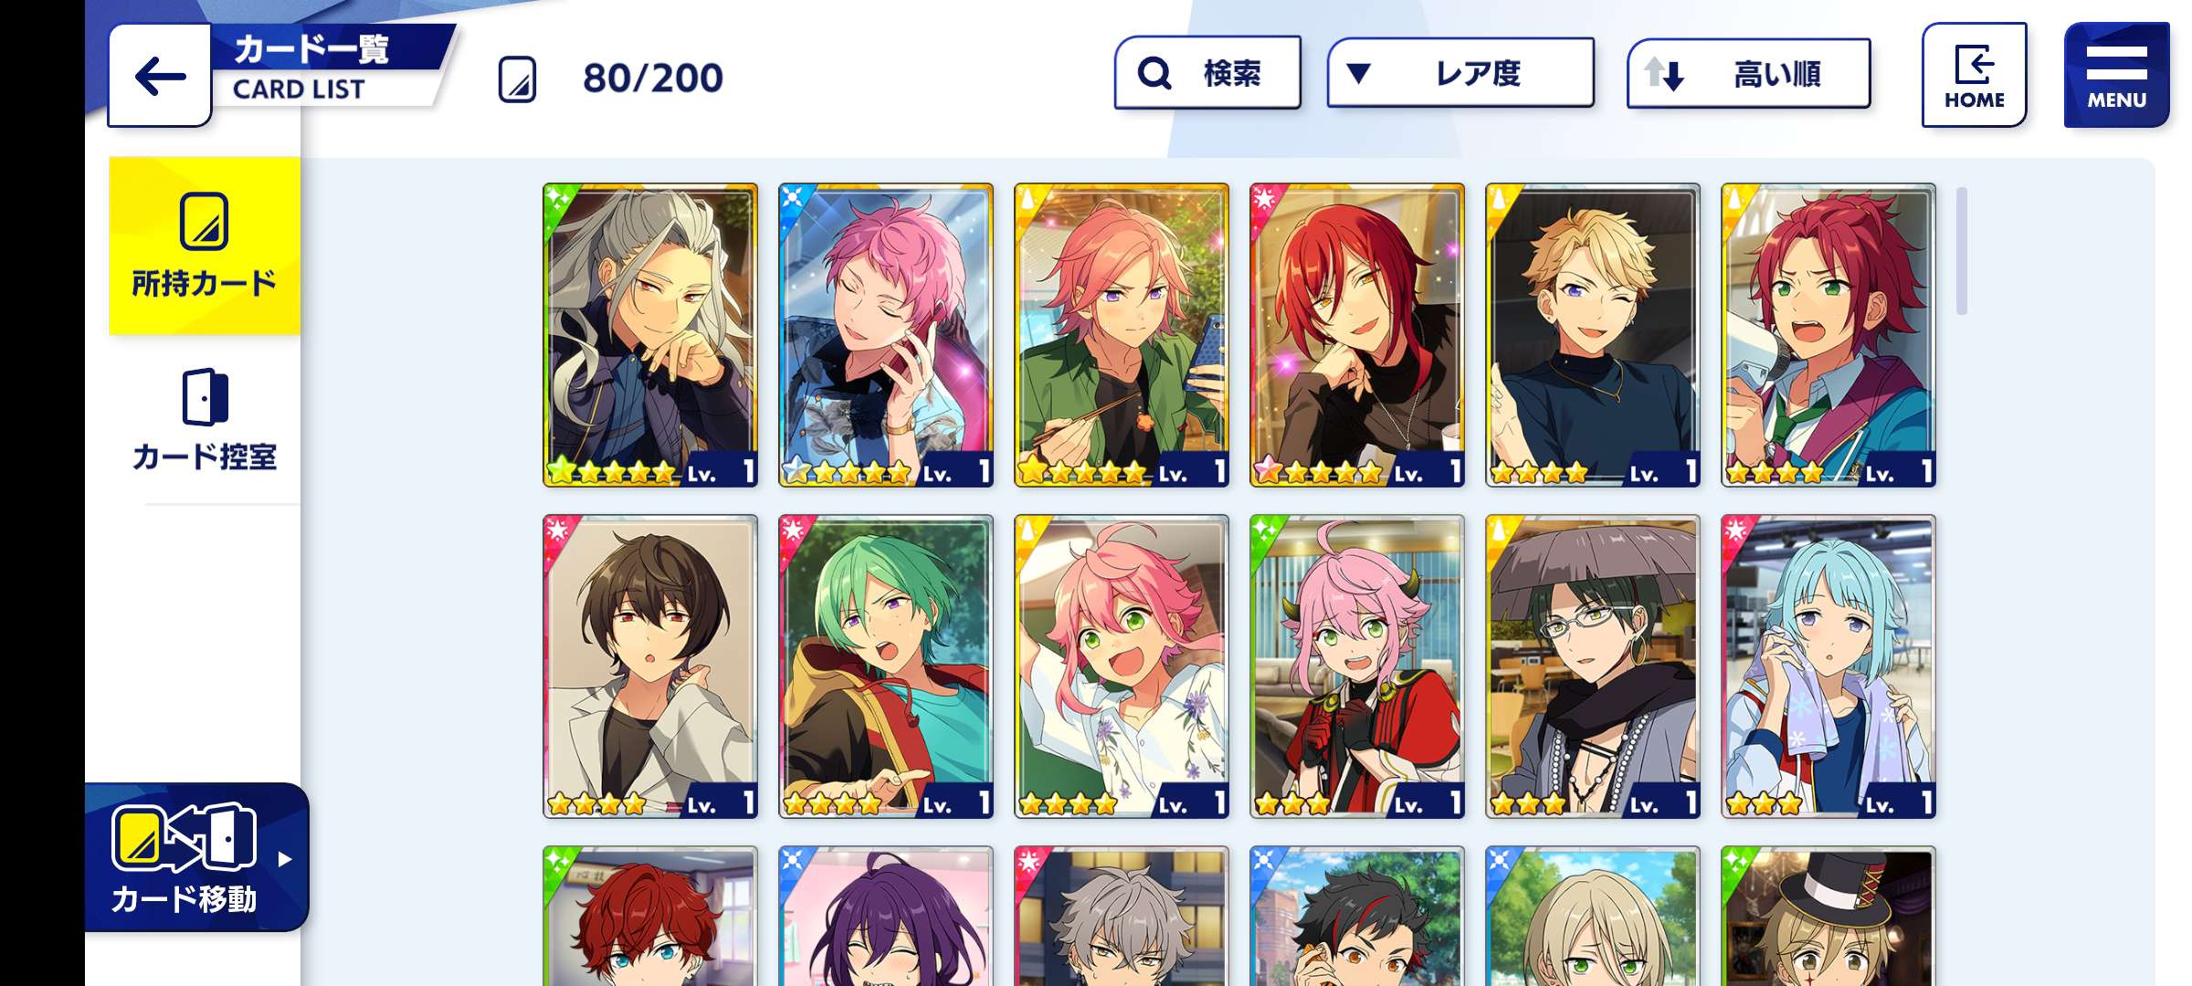Click the card icon above 所持カード
This screenshot has width=2192, height=986.
coord(204,221)
